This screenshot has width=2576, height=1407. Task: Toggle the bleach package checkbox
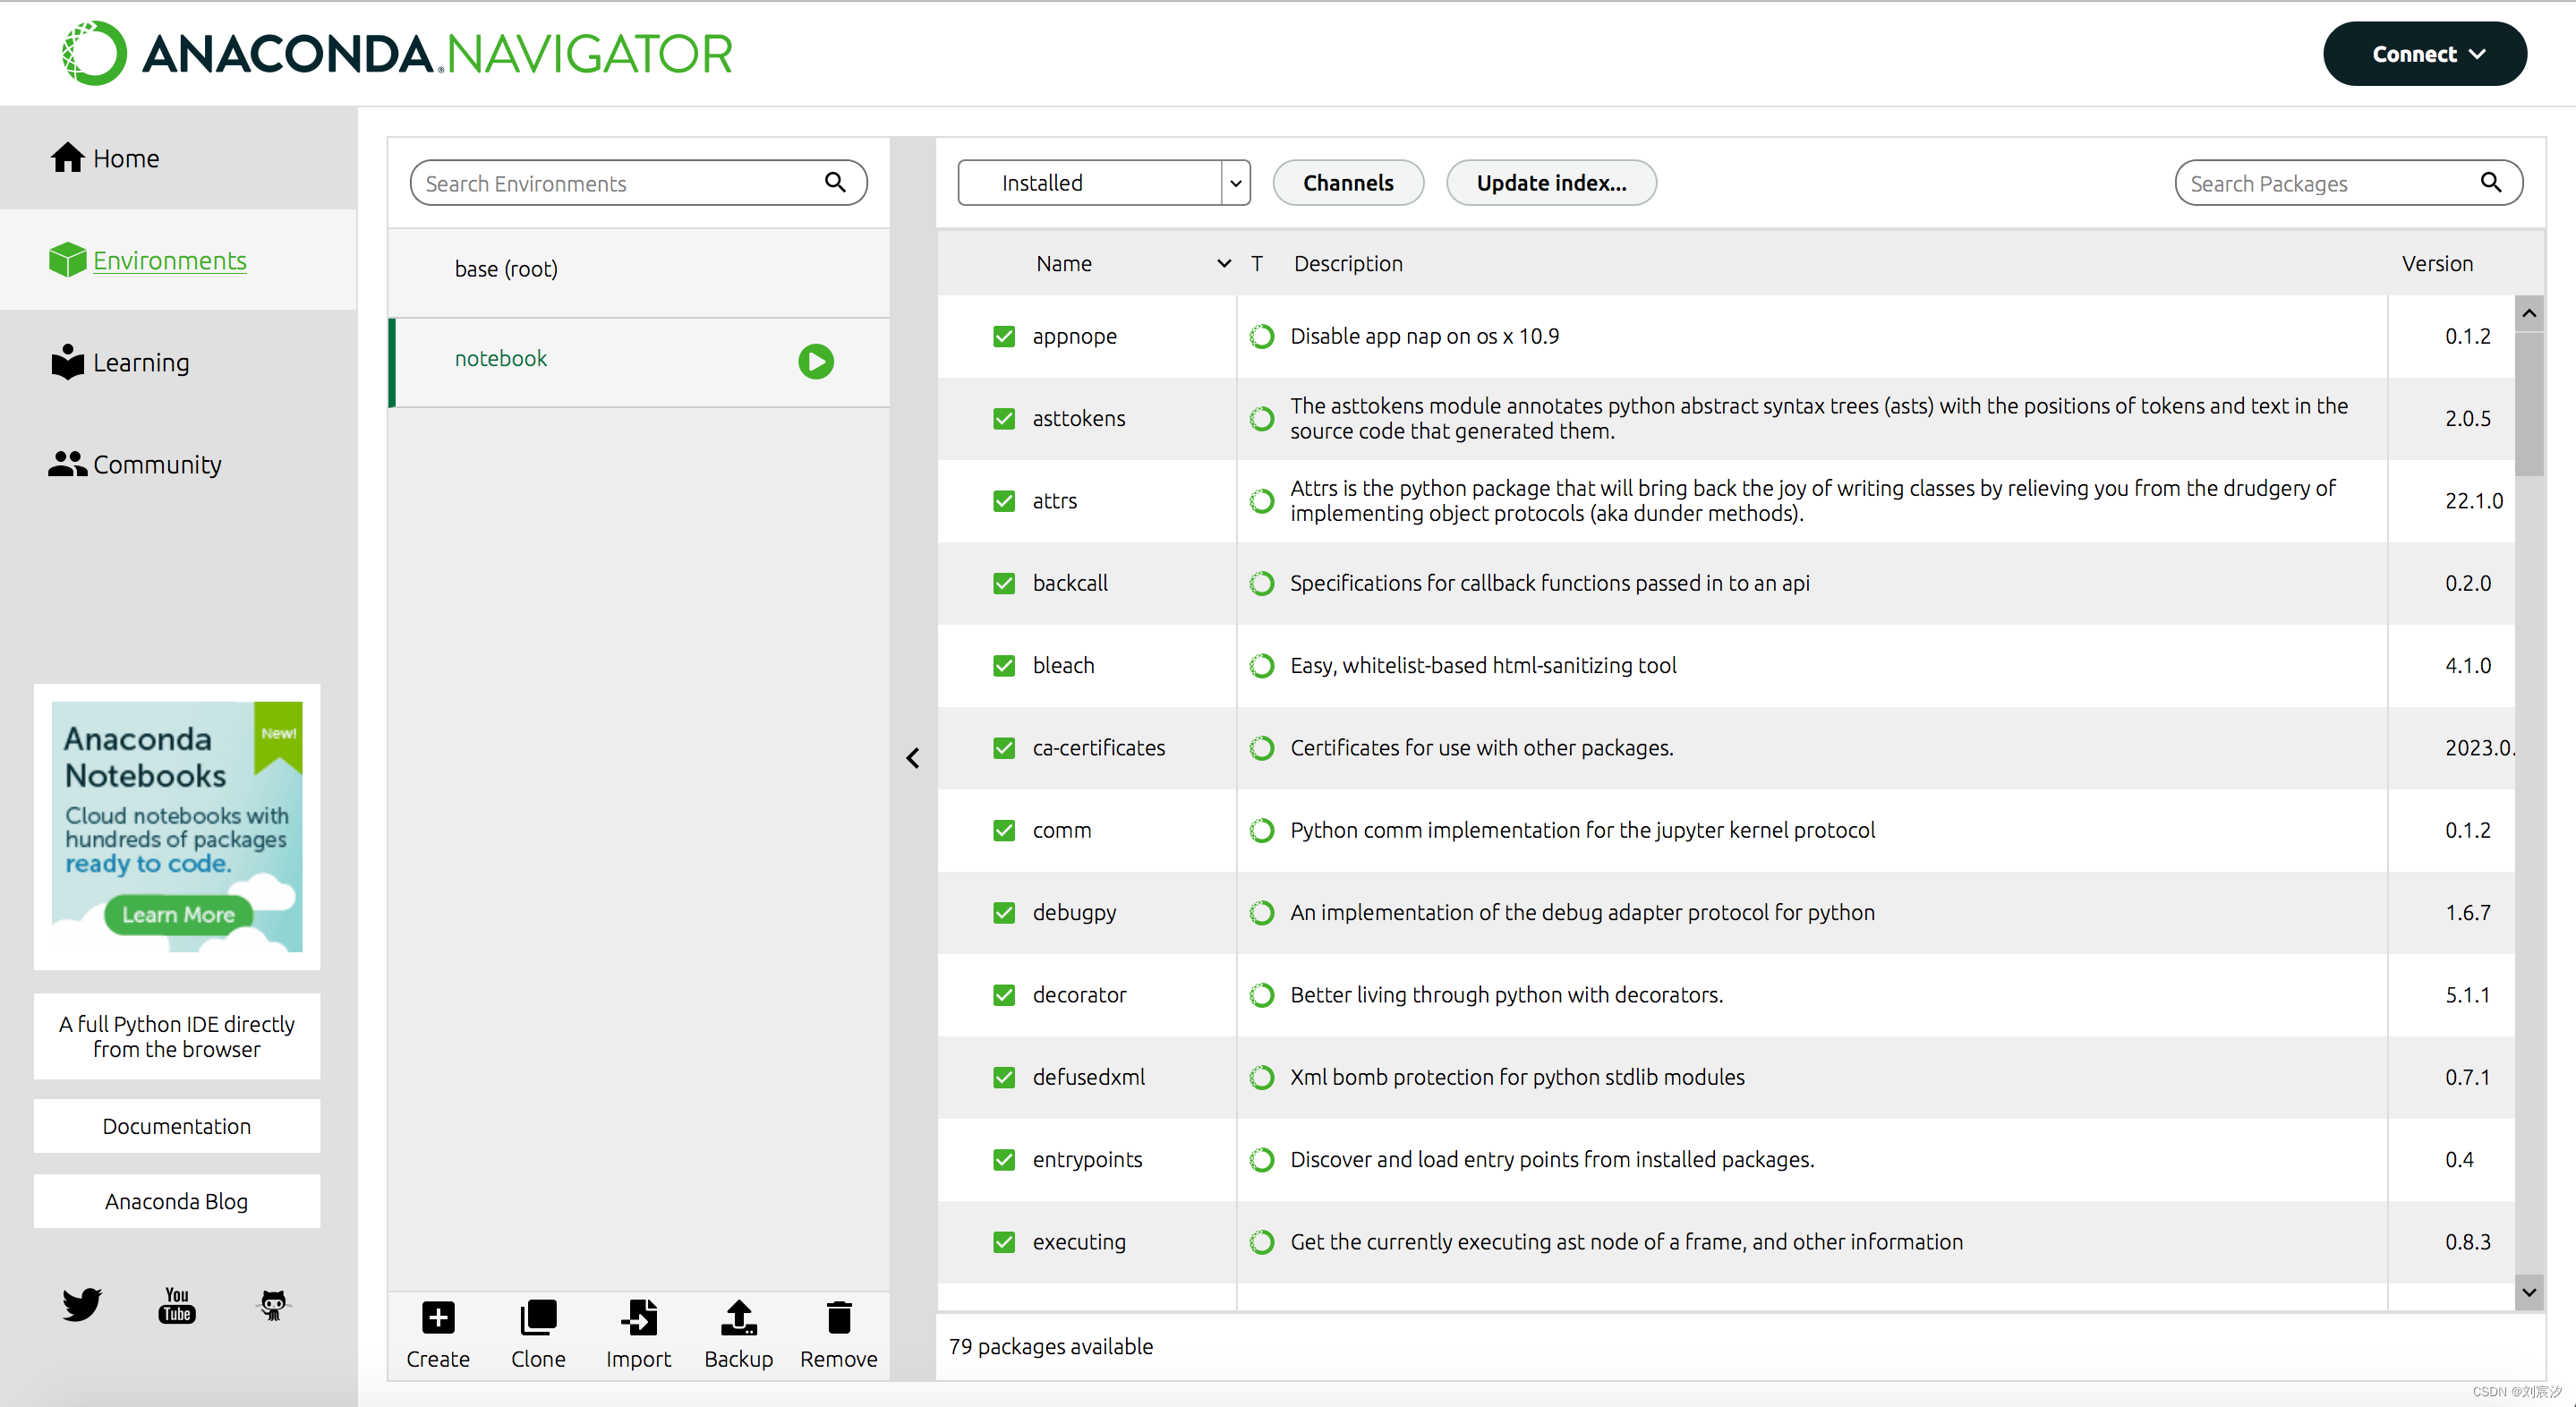[1003, 666]
